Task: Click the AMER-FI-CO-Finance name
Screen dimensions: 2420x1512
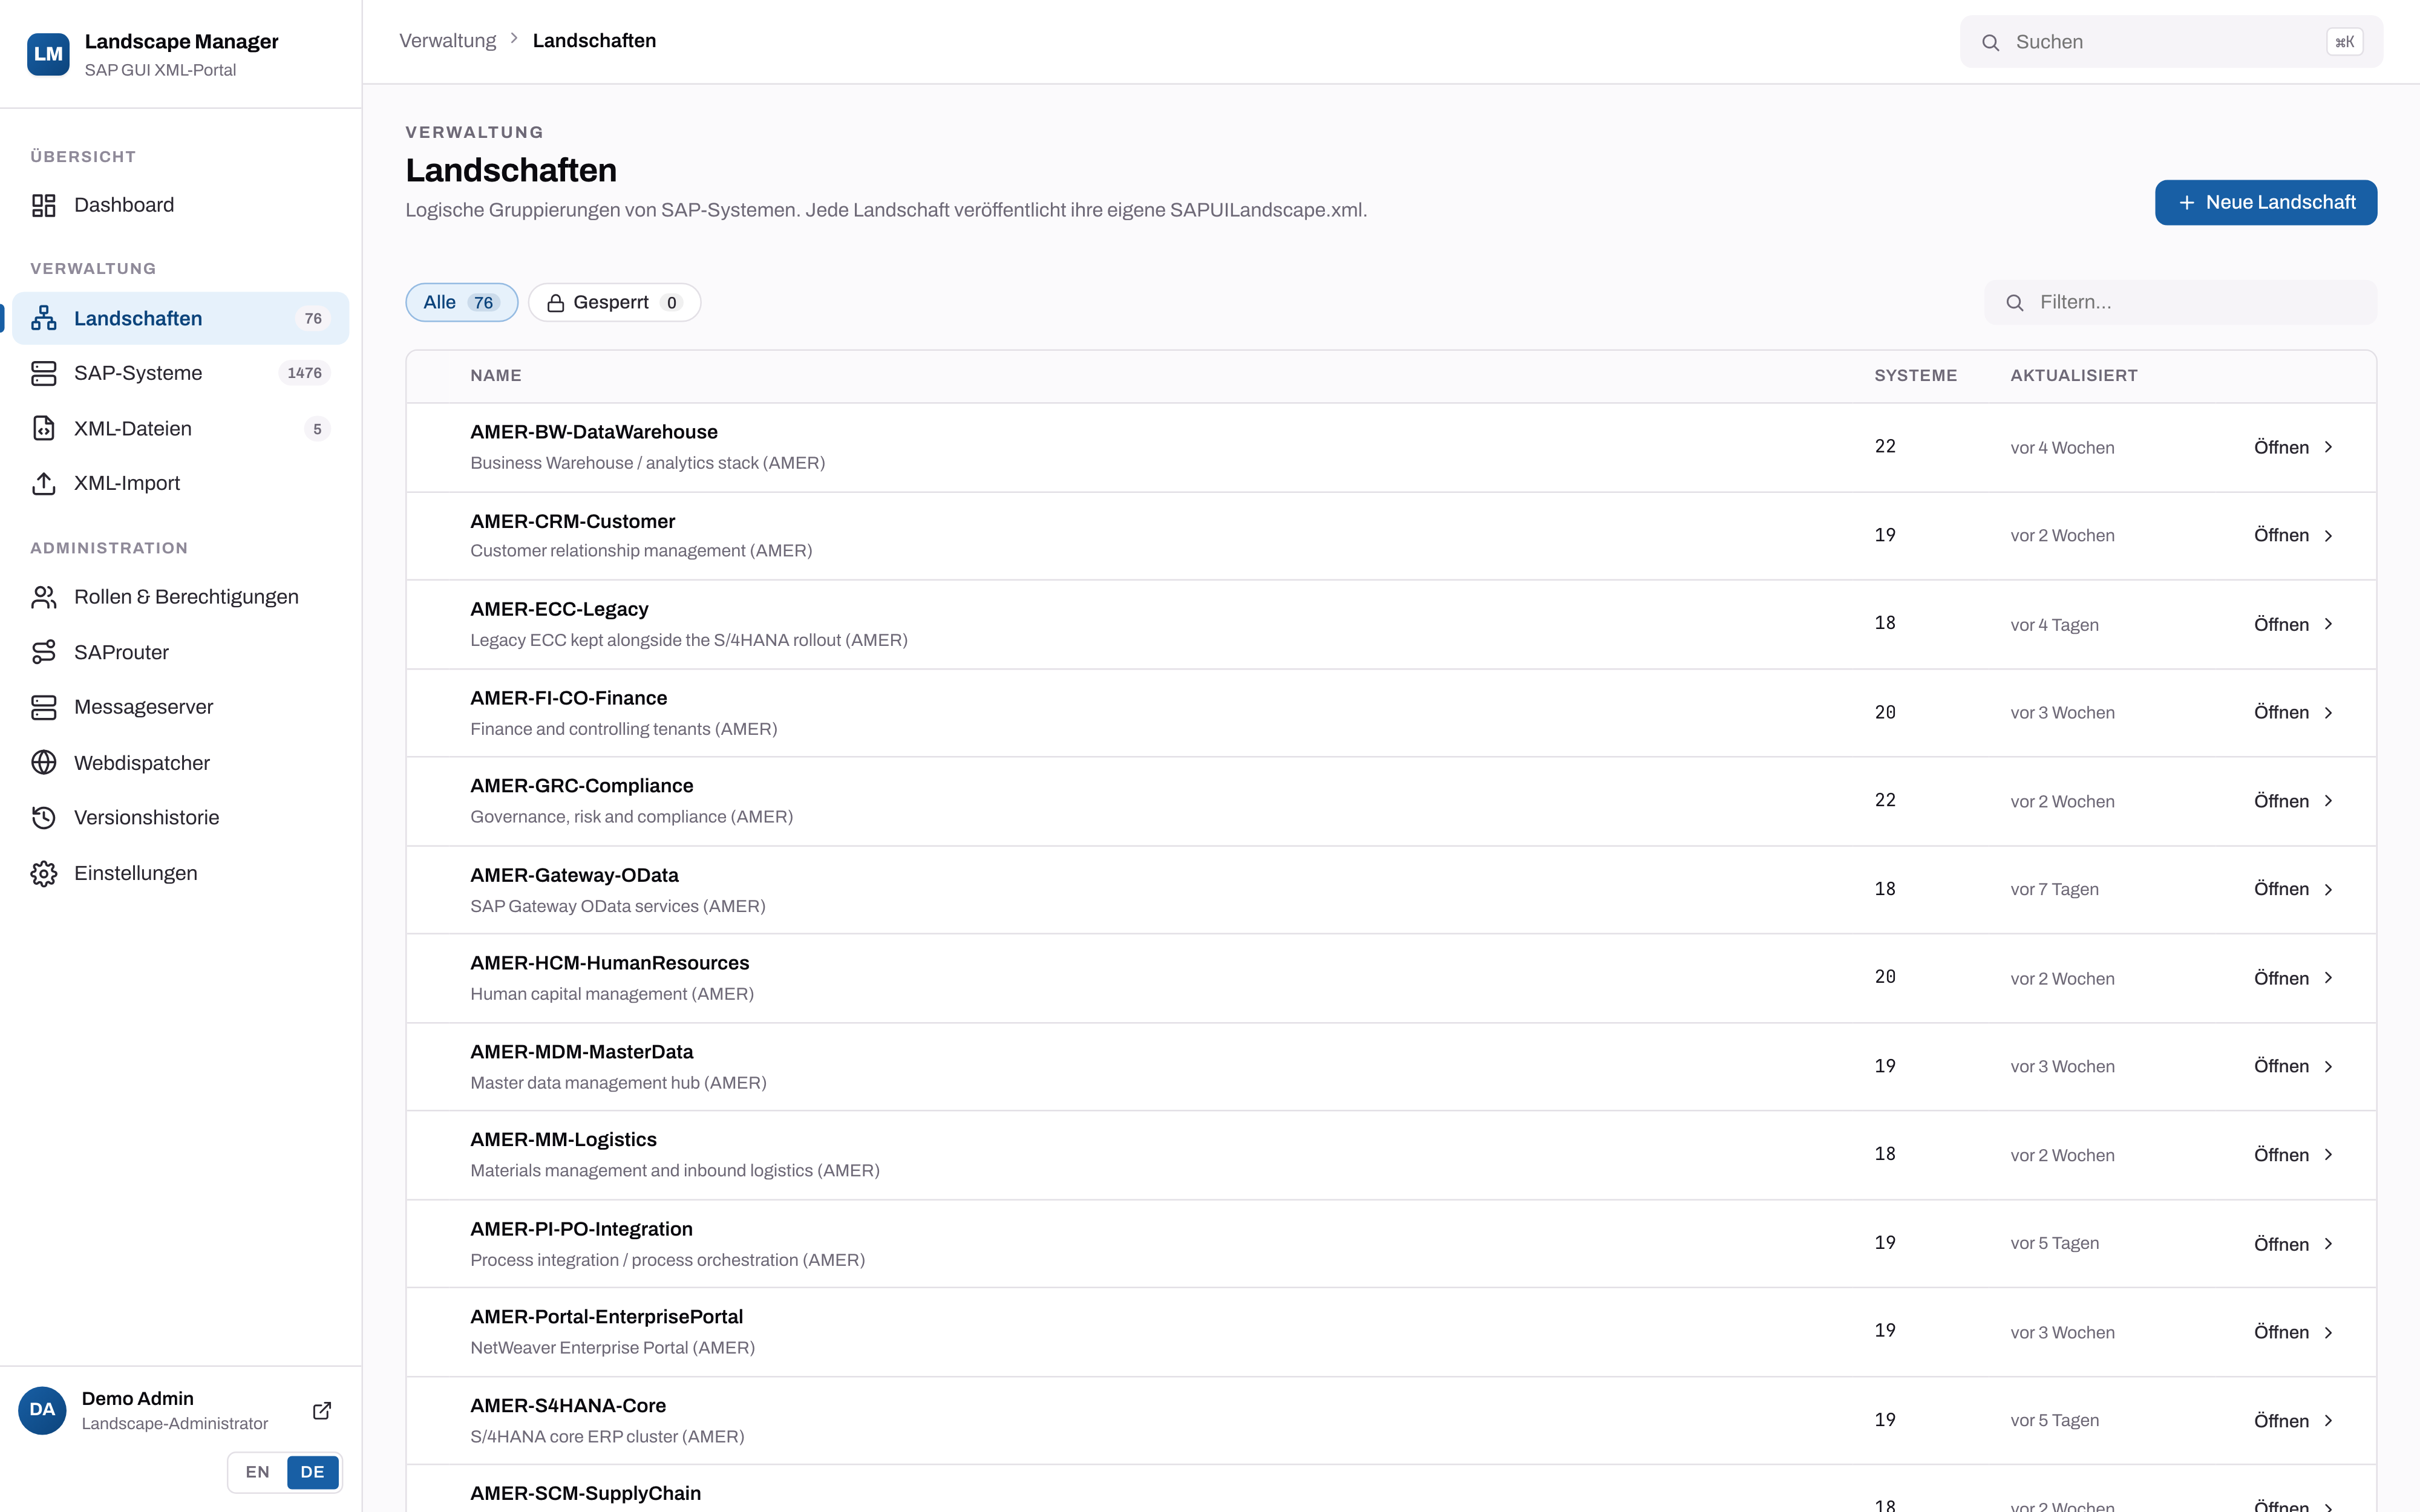Action: click(x=569, y=698)
